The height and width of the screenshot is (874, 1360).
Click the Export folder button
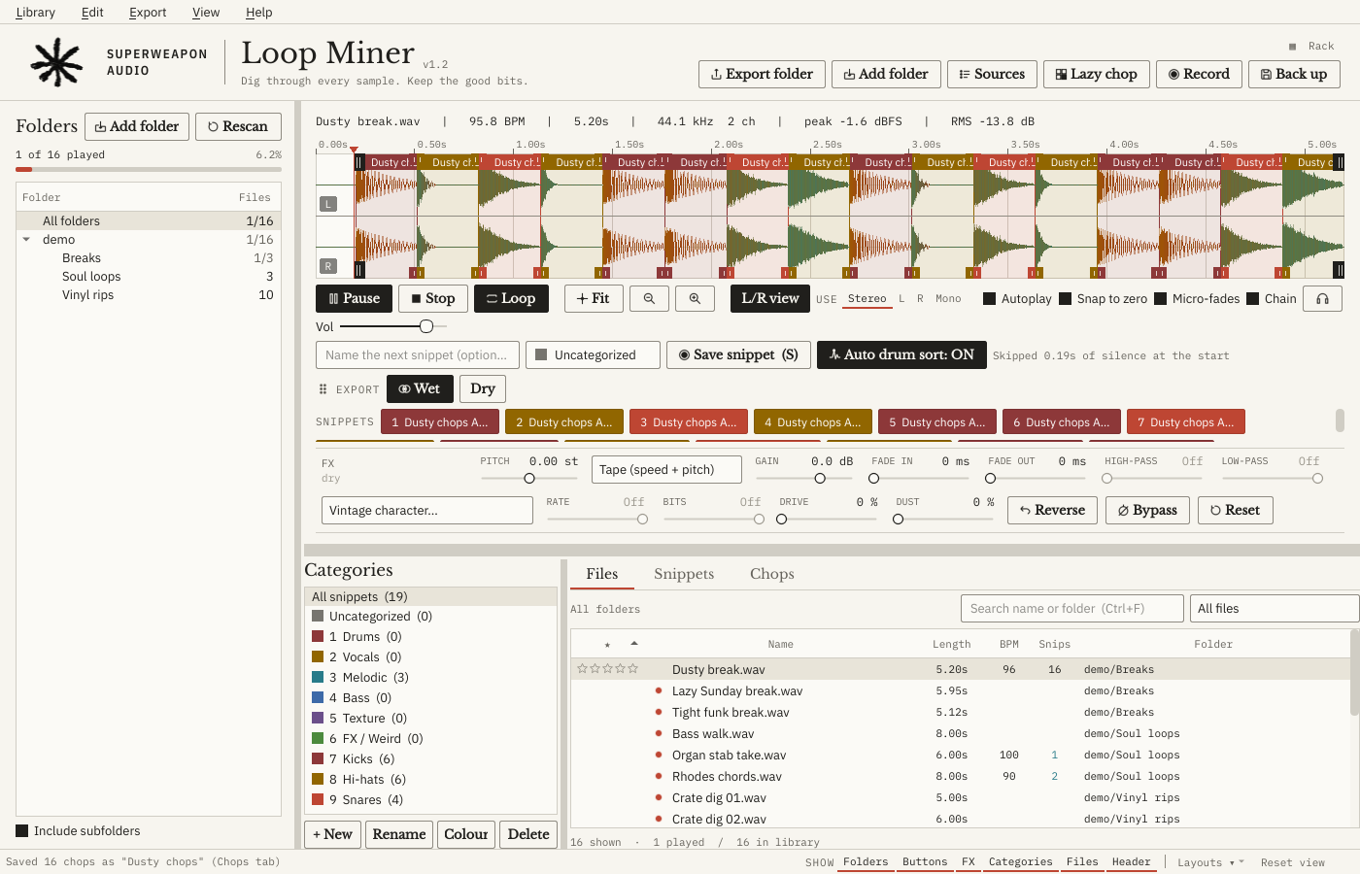click(x=763, y=75)
